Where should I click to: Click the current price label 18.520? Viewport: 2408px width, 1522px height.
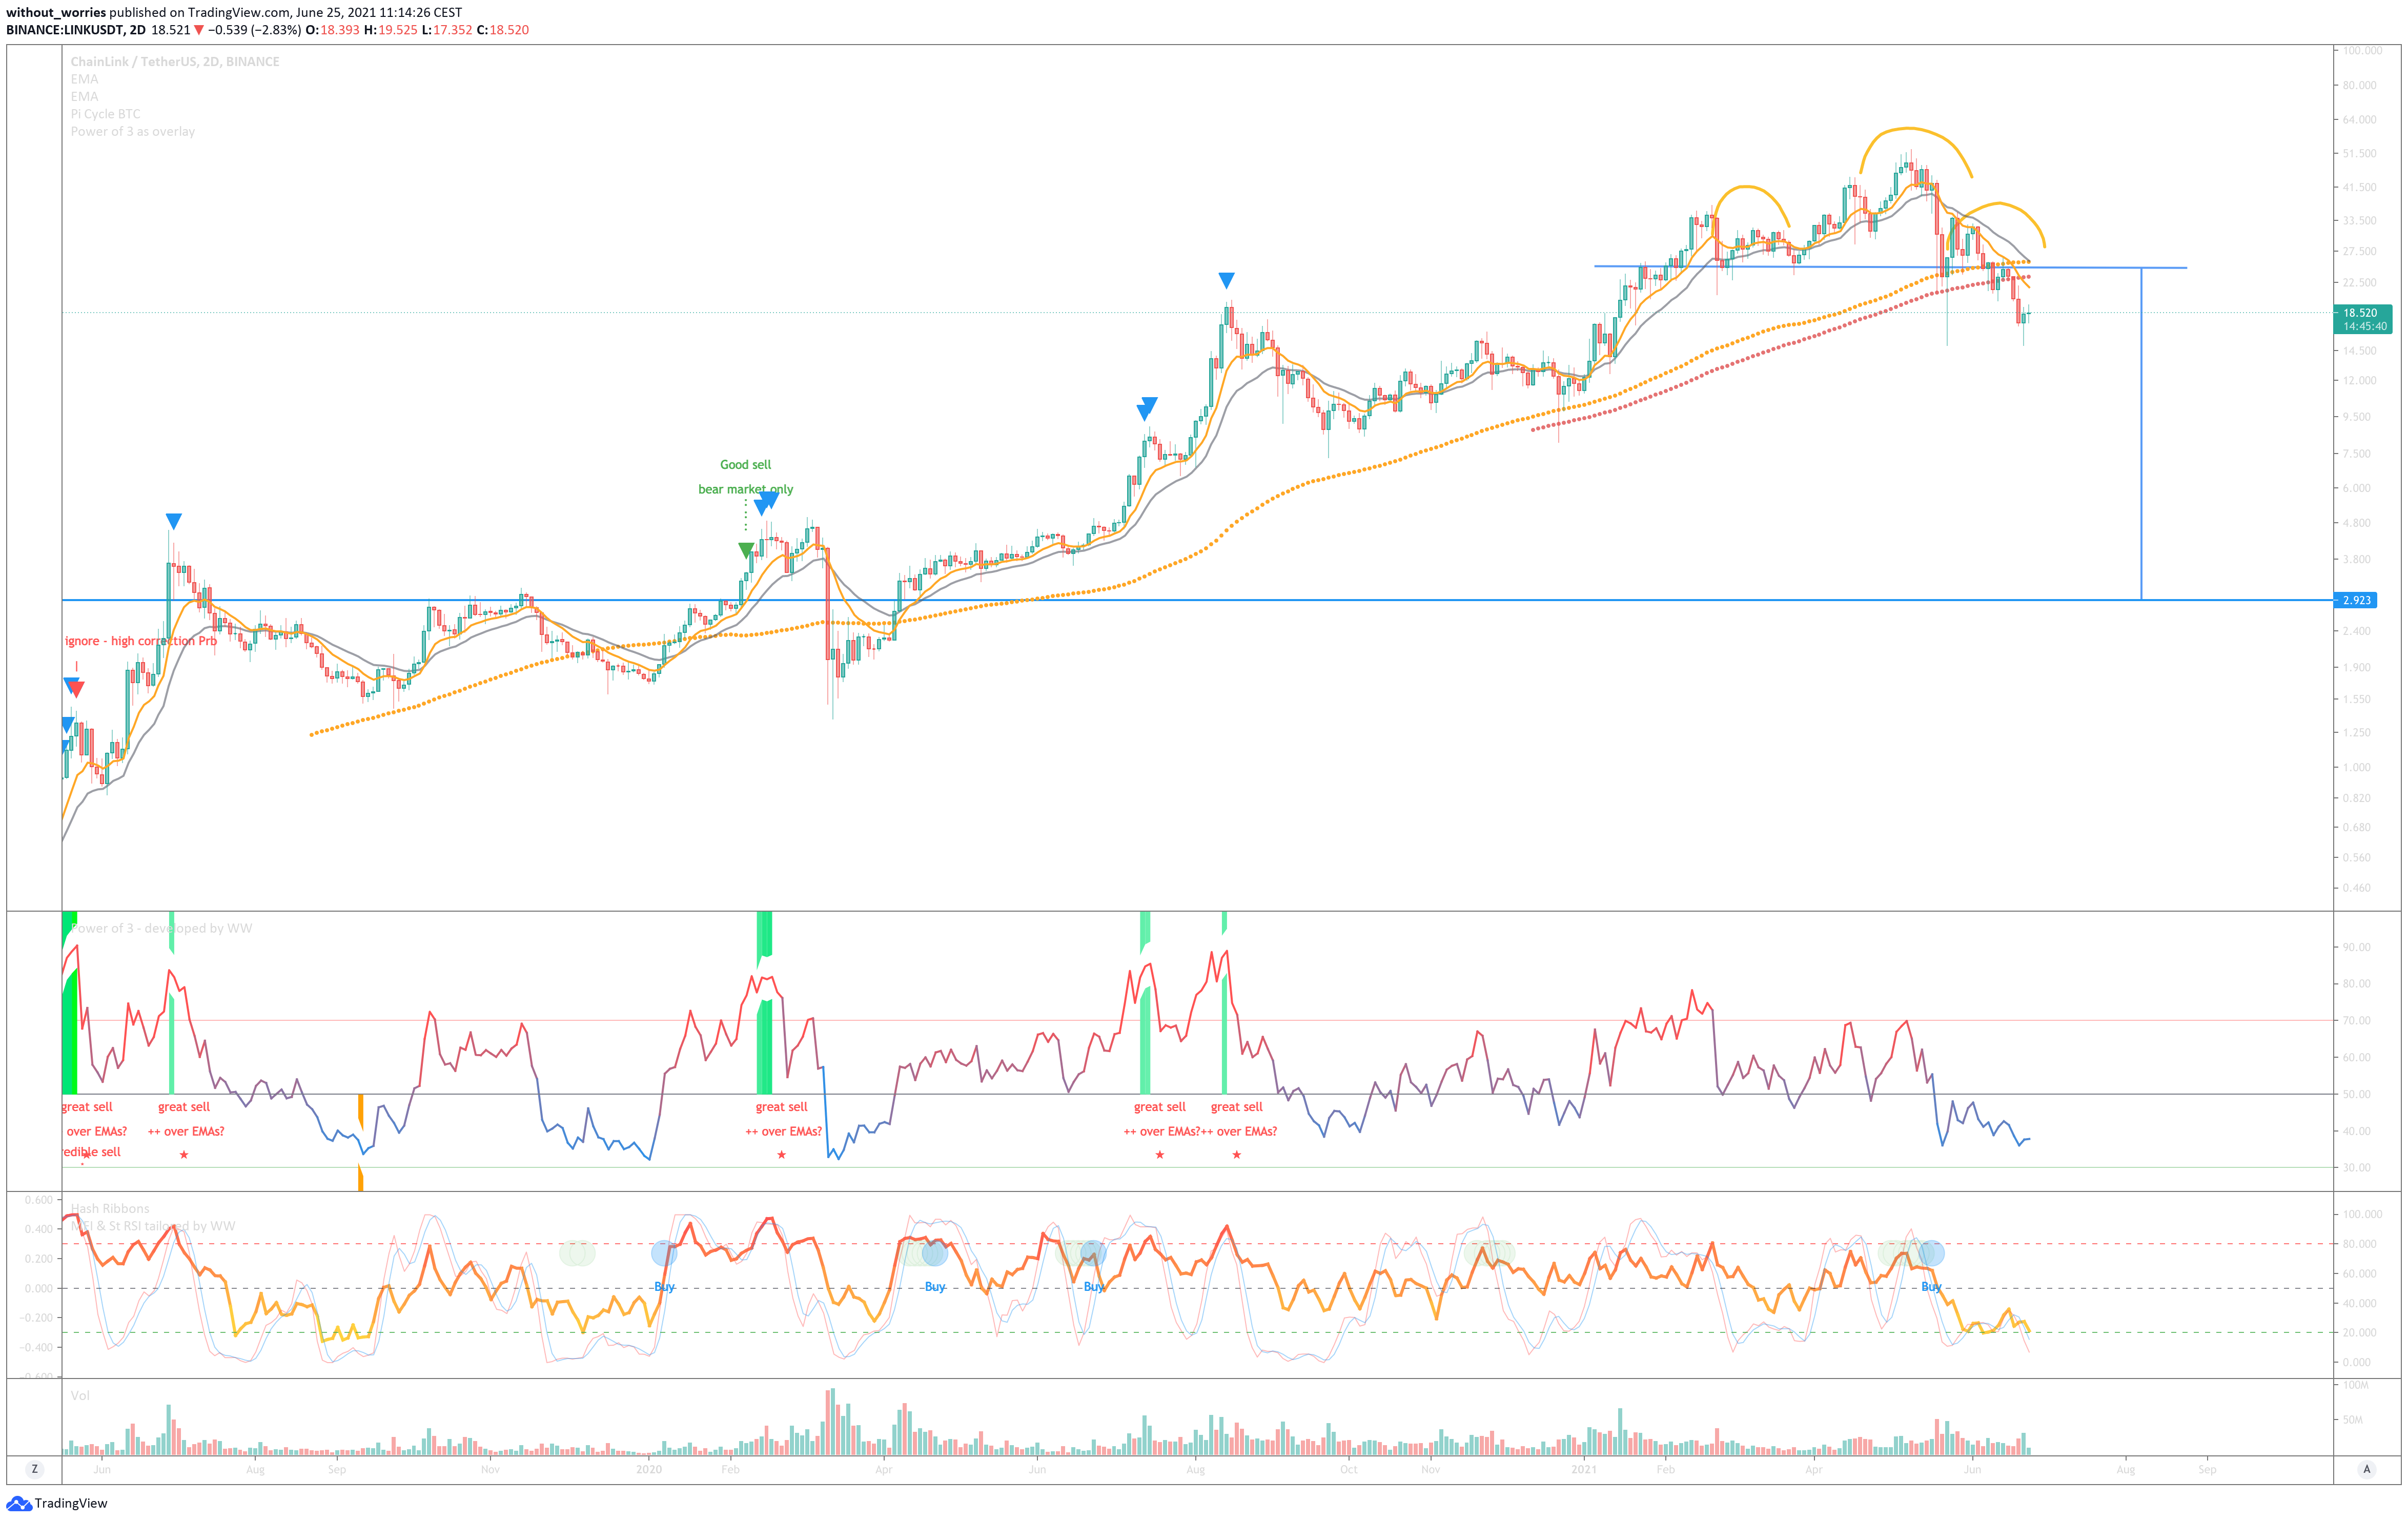[2361, 313]
